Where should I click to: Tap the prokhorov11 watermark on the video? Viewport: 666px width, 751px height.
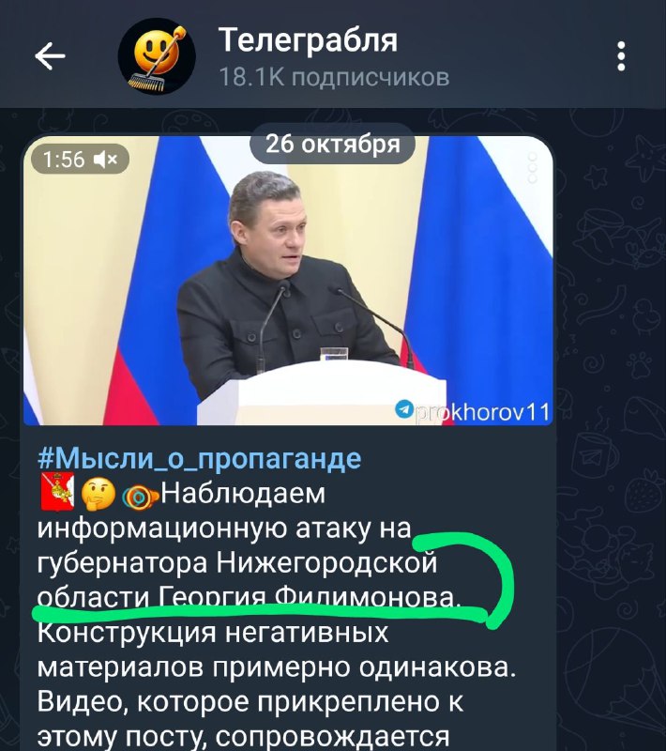tap(482, 412)
